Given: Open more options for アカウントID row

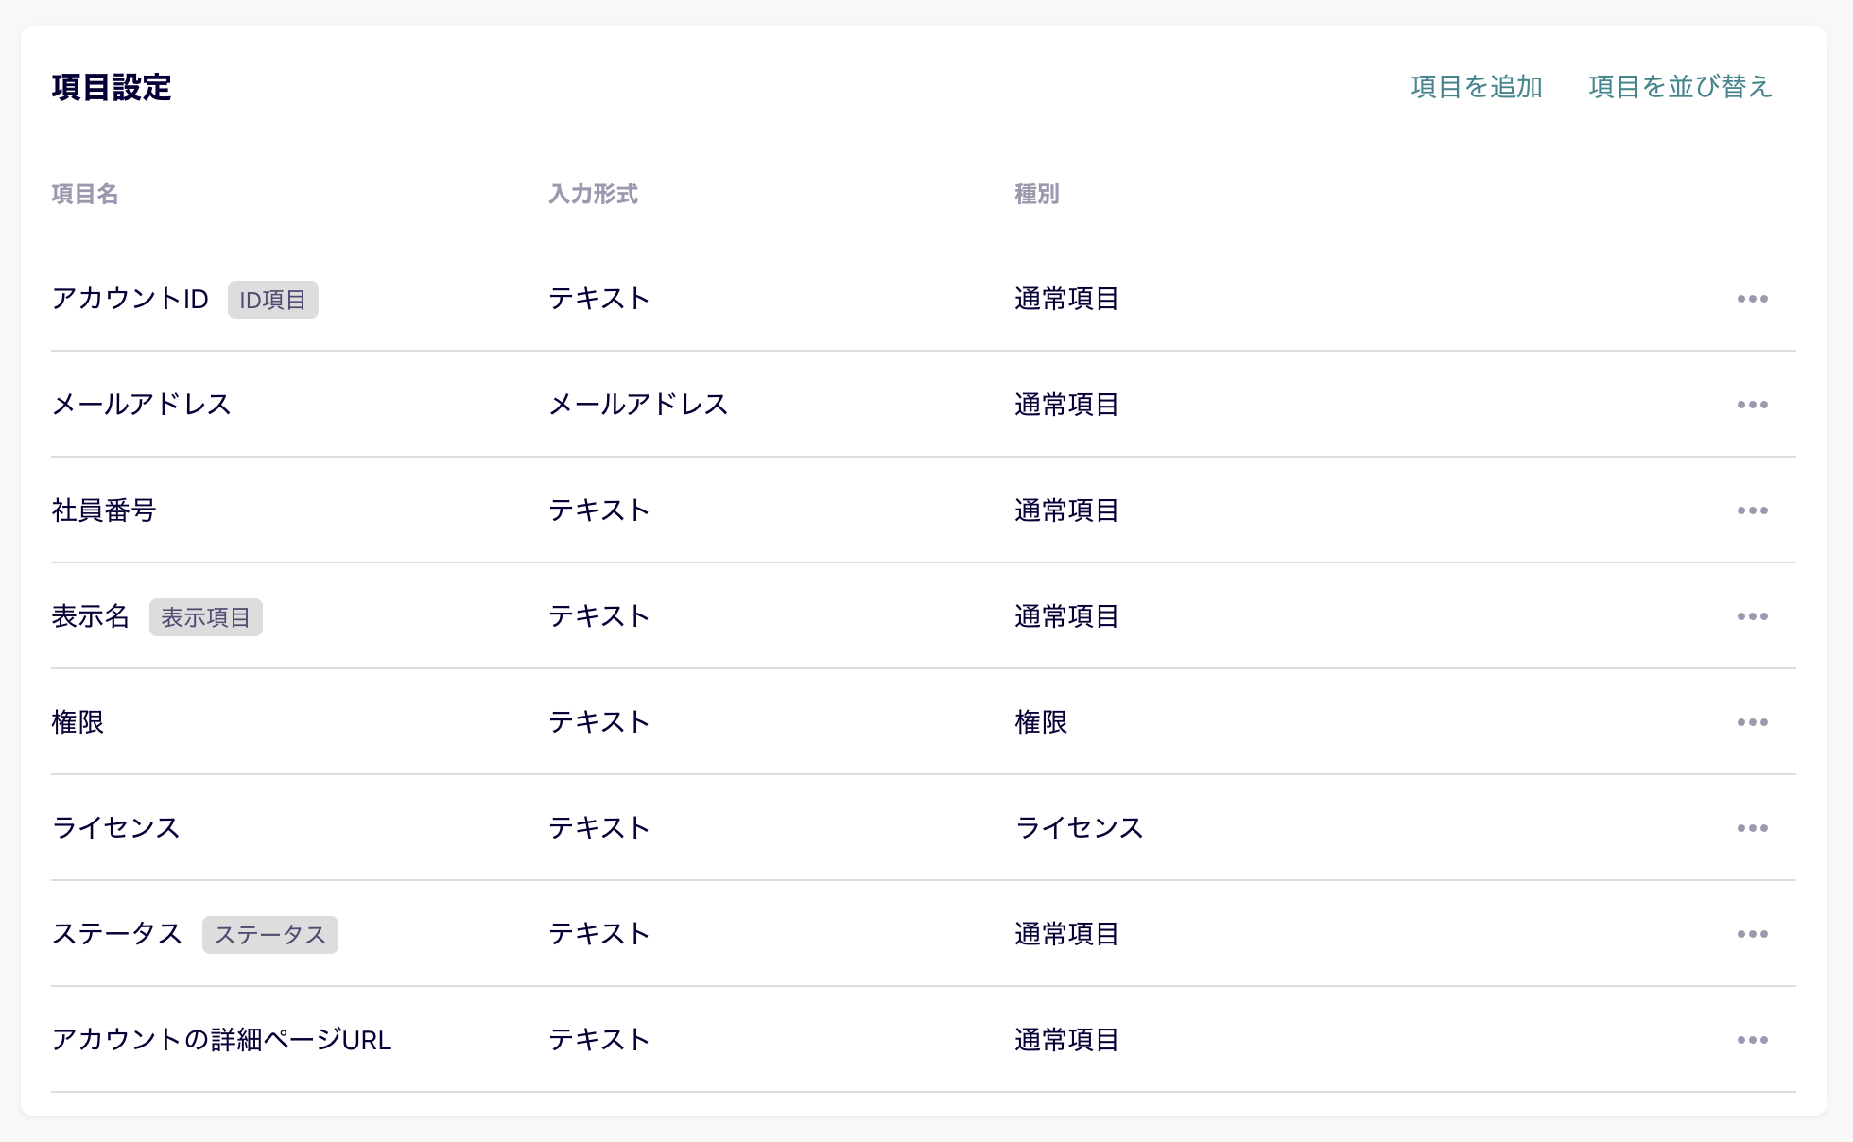Looking at the screenshot, I should click(x=1752, y=299).
